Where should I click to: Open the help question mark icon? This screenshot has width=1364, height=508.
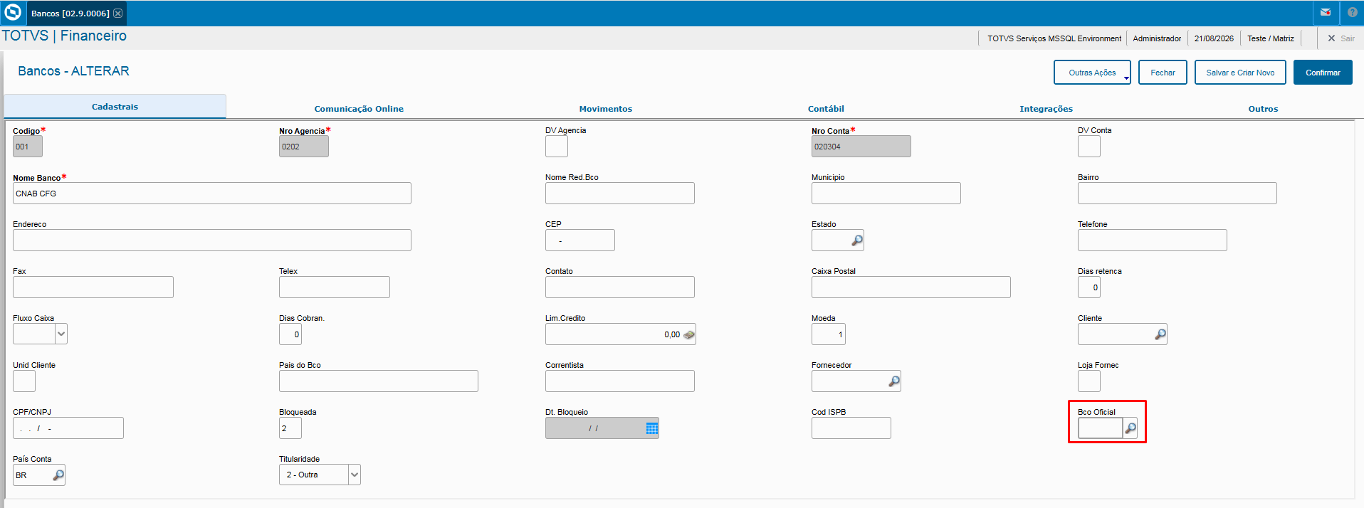click(1352, 13)
